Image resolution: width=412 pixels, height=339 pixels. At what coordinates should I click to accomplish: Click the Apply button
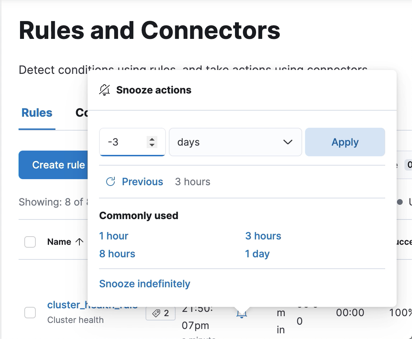click(344, 142)
